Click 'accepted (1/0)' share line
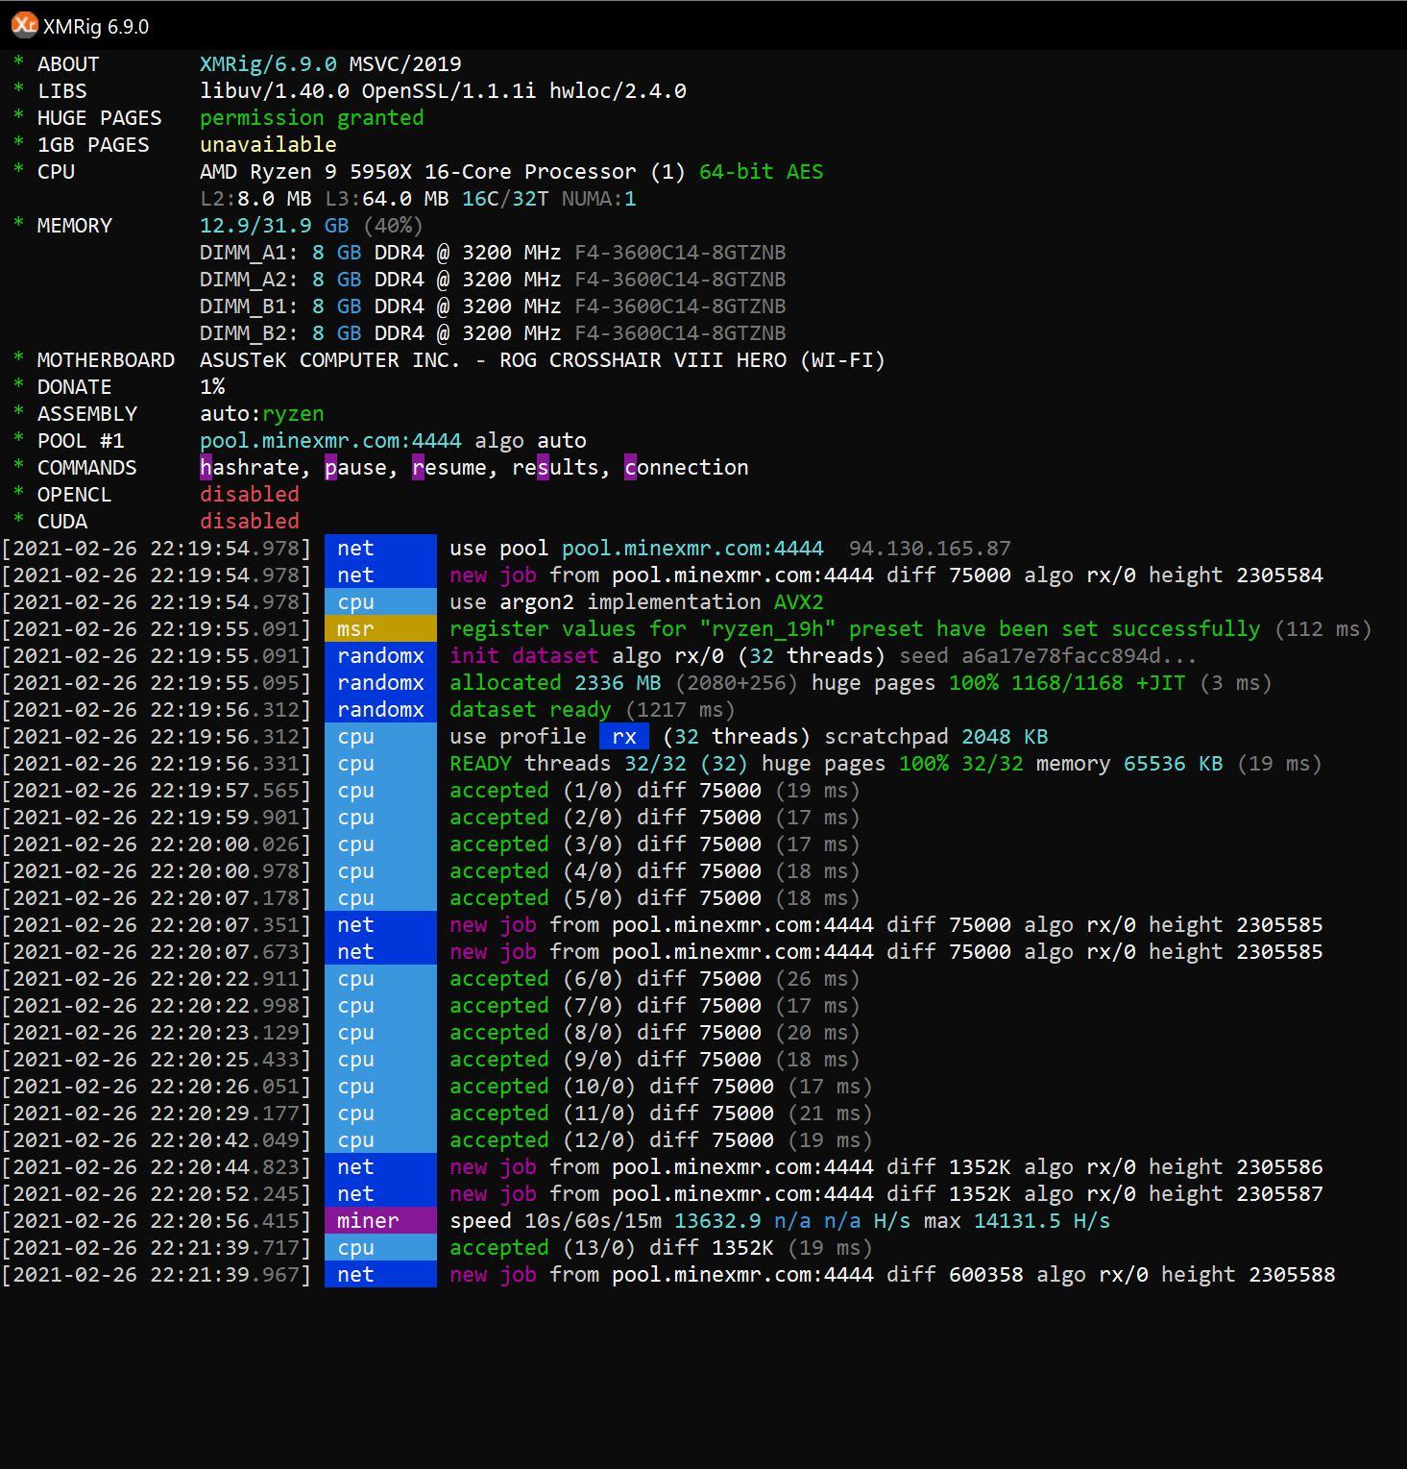 click(x=654, y=790)
